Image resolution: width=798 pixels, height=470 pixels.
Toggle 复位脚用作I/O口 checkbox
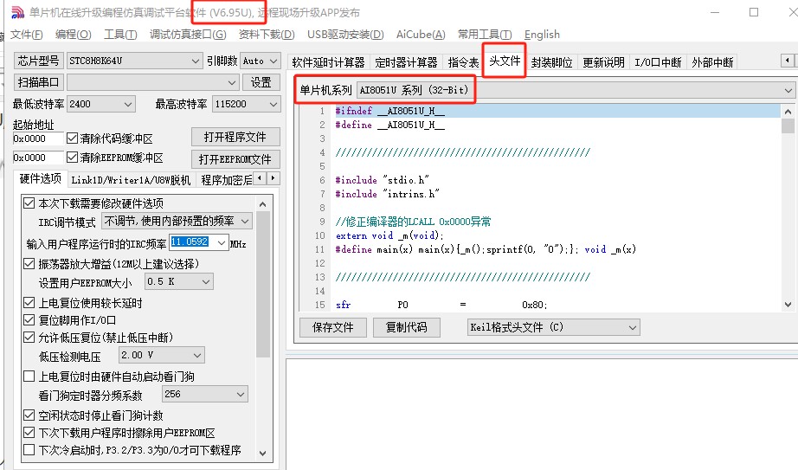29,320
